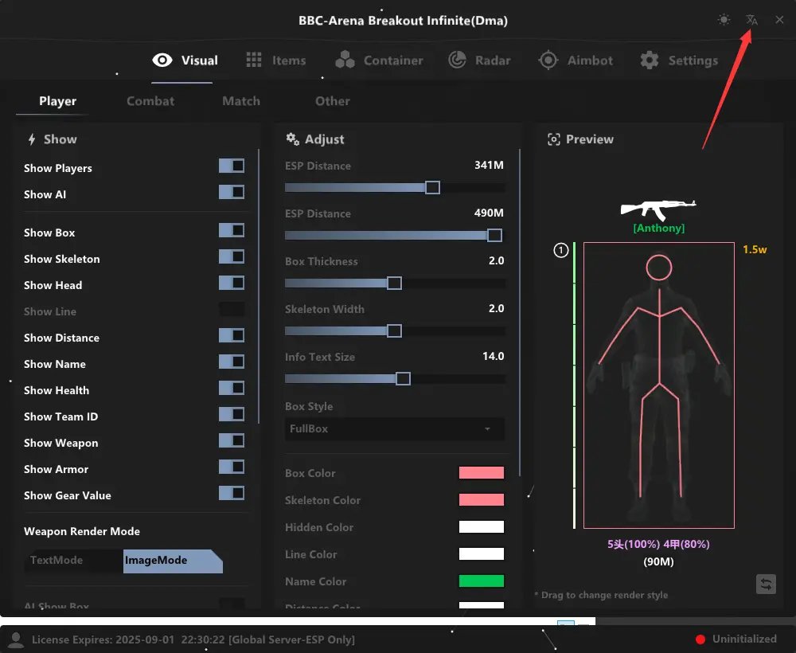Toggle Show Gear Value

tap(231, 493)
